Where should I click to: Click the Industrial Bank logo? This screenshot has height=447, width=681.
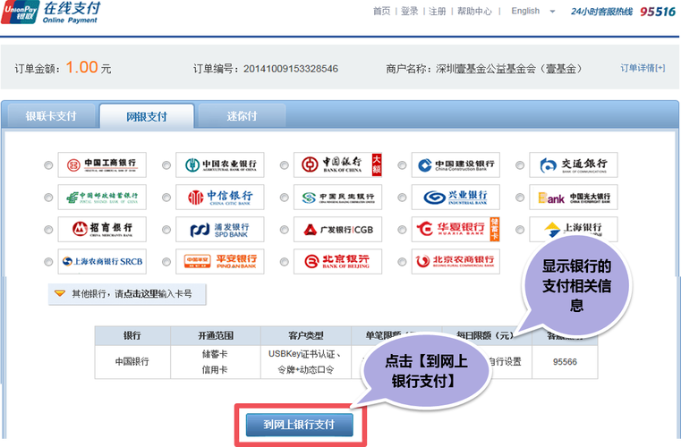click(x=455, y=197)
